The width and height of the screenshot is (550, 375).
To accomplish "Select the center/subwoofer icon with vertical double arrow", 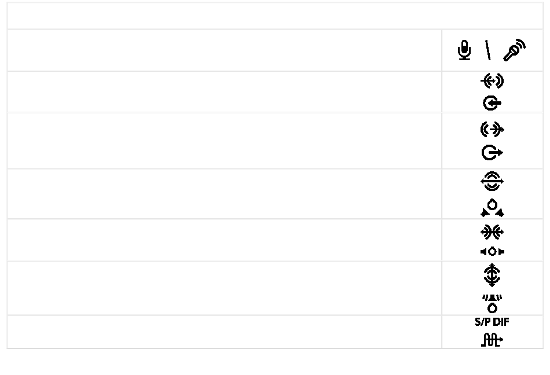I will click(492, 275).
